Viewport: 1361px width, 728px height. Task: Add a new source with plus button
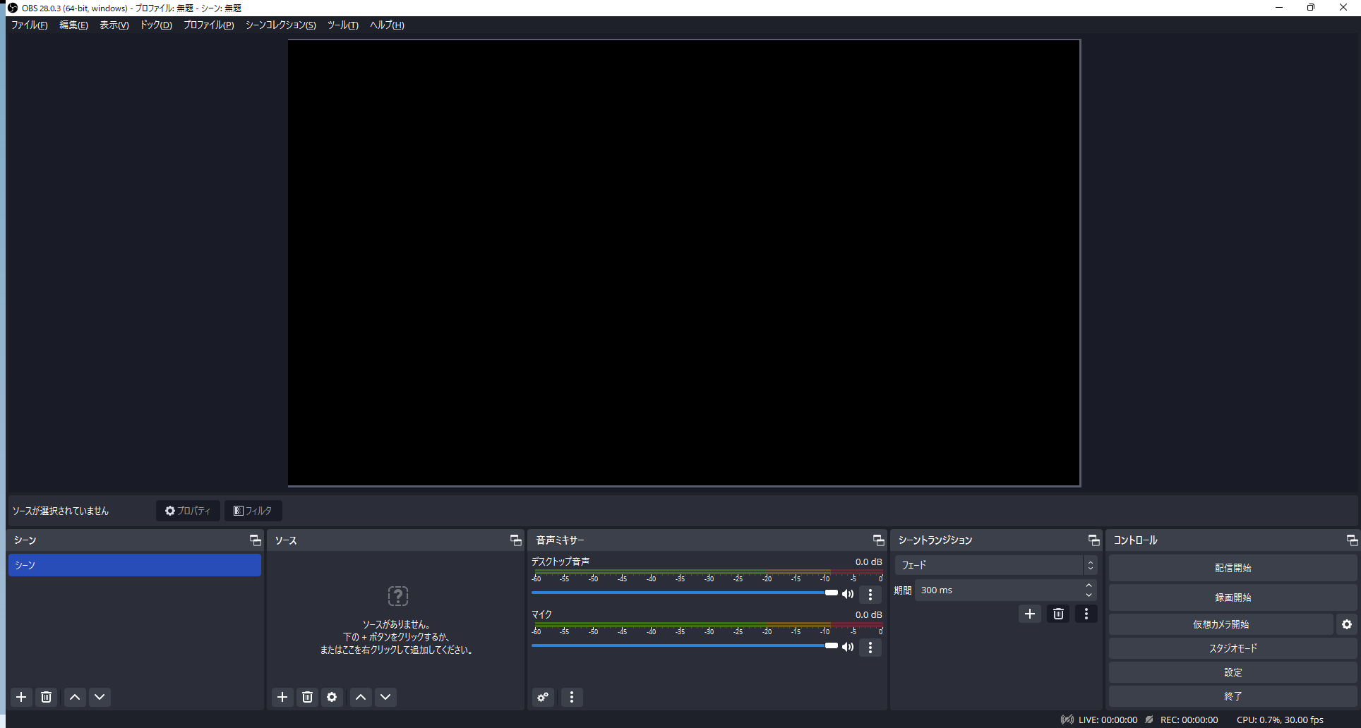[282, 697]
